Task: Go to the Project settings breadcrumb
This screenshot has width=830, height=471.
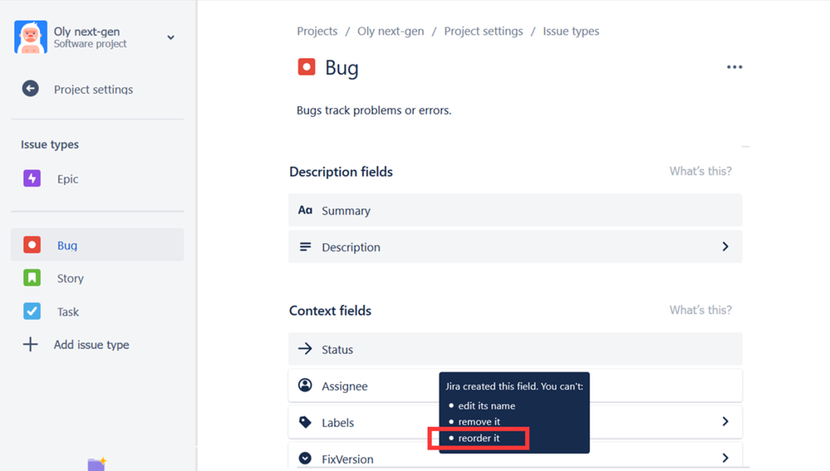Action: tap(484, 32)
